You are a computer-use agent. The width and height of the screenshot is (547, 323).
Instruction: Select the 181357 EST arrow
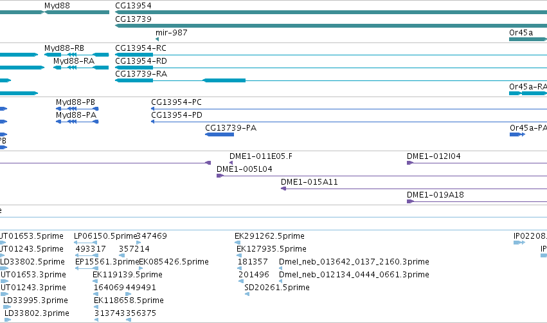point(239,268)
